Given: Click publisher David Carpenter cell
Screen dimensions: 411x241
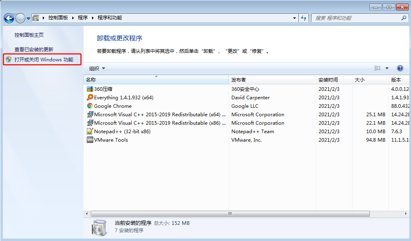Looking at the screenshot, I should click(x=251, y=97).
